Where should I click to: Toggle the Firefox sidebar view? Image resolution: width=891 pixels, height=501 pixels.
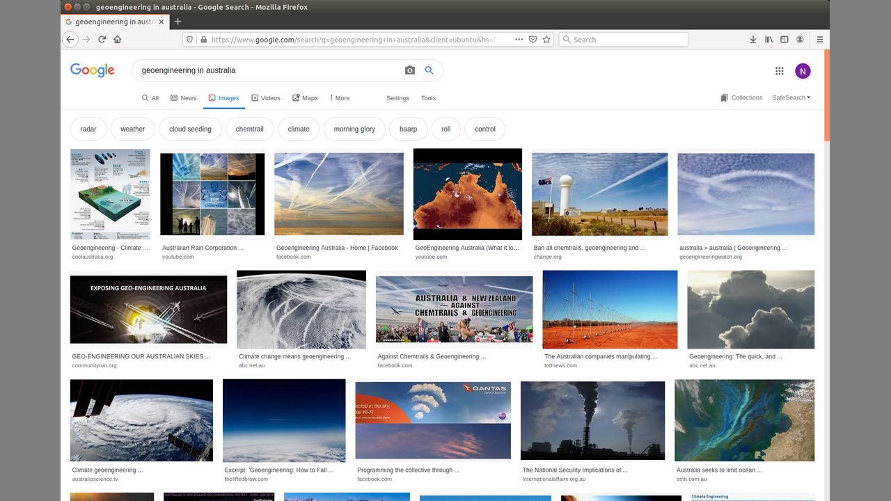click(x=784, y=40)
